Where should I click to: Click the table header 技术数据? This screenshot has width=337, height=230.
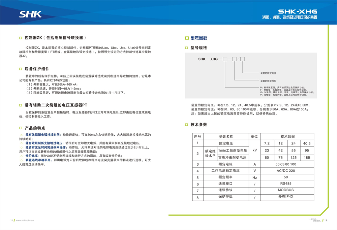coord(287,137)
